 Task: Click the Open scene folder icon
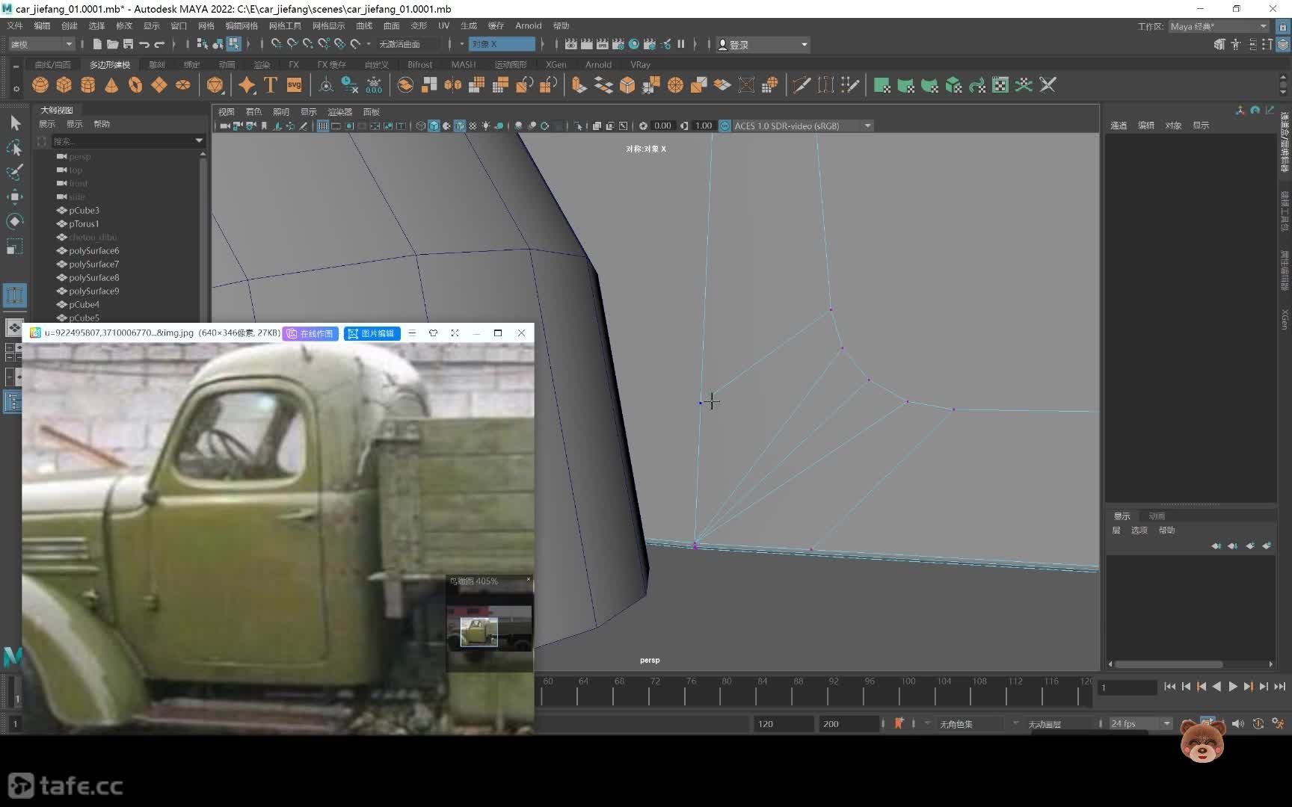[112, 44]
